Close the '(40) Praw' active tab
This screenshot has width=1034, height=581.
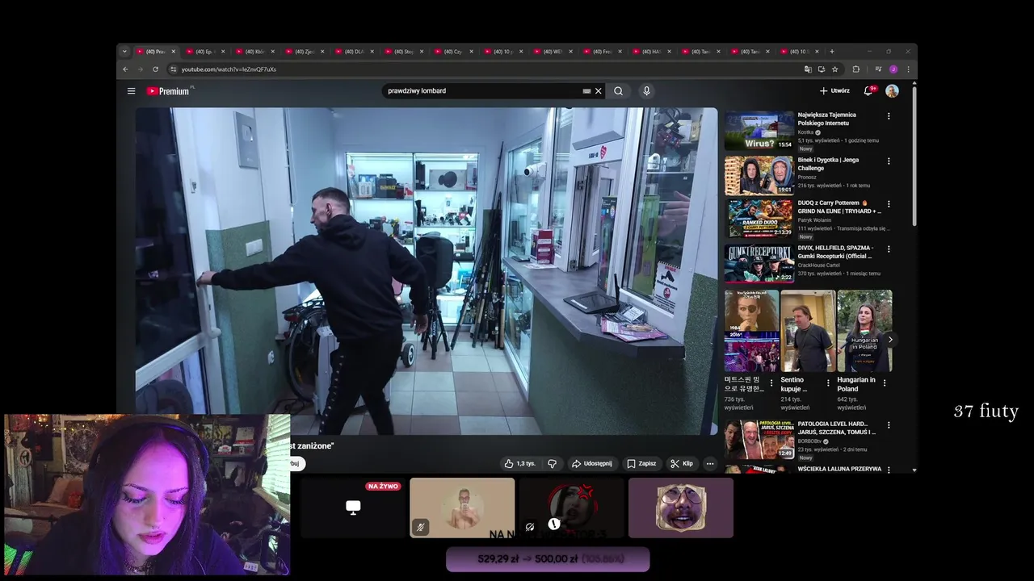tap(173, 52)
